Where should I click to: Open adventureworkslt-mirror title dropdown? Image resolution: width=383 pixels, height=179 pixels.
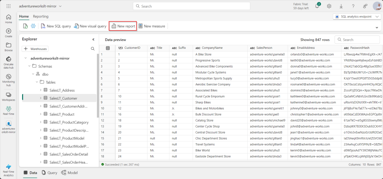pos(40,6)
